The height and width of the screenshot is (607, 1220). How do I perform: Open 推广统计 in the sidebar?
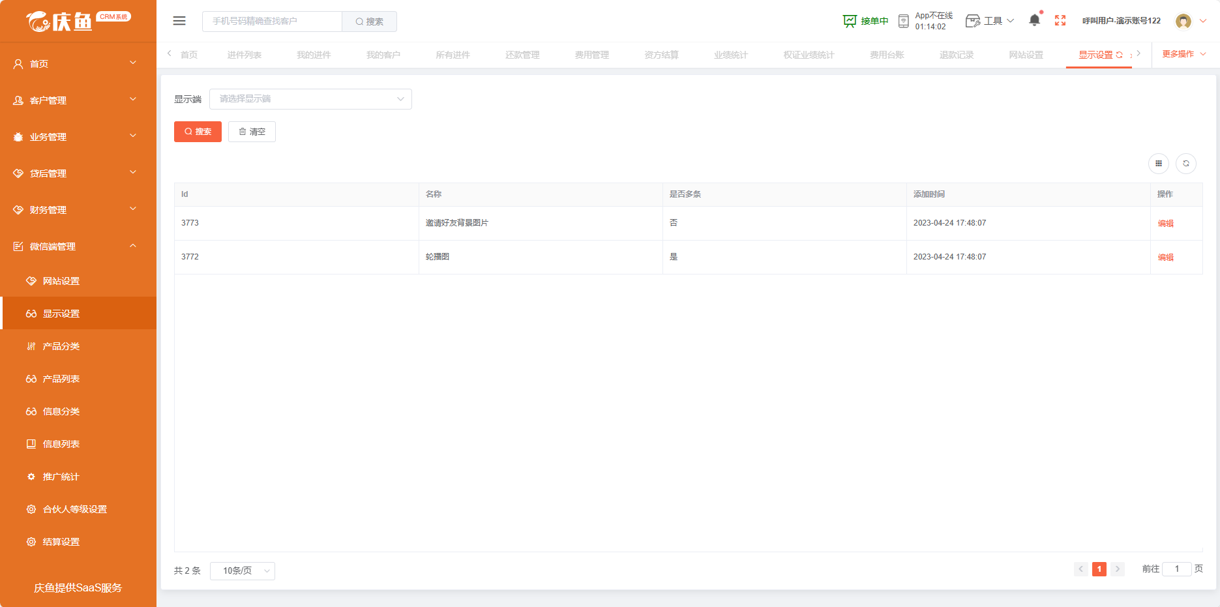[x=78, y=477]
